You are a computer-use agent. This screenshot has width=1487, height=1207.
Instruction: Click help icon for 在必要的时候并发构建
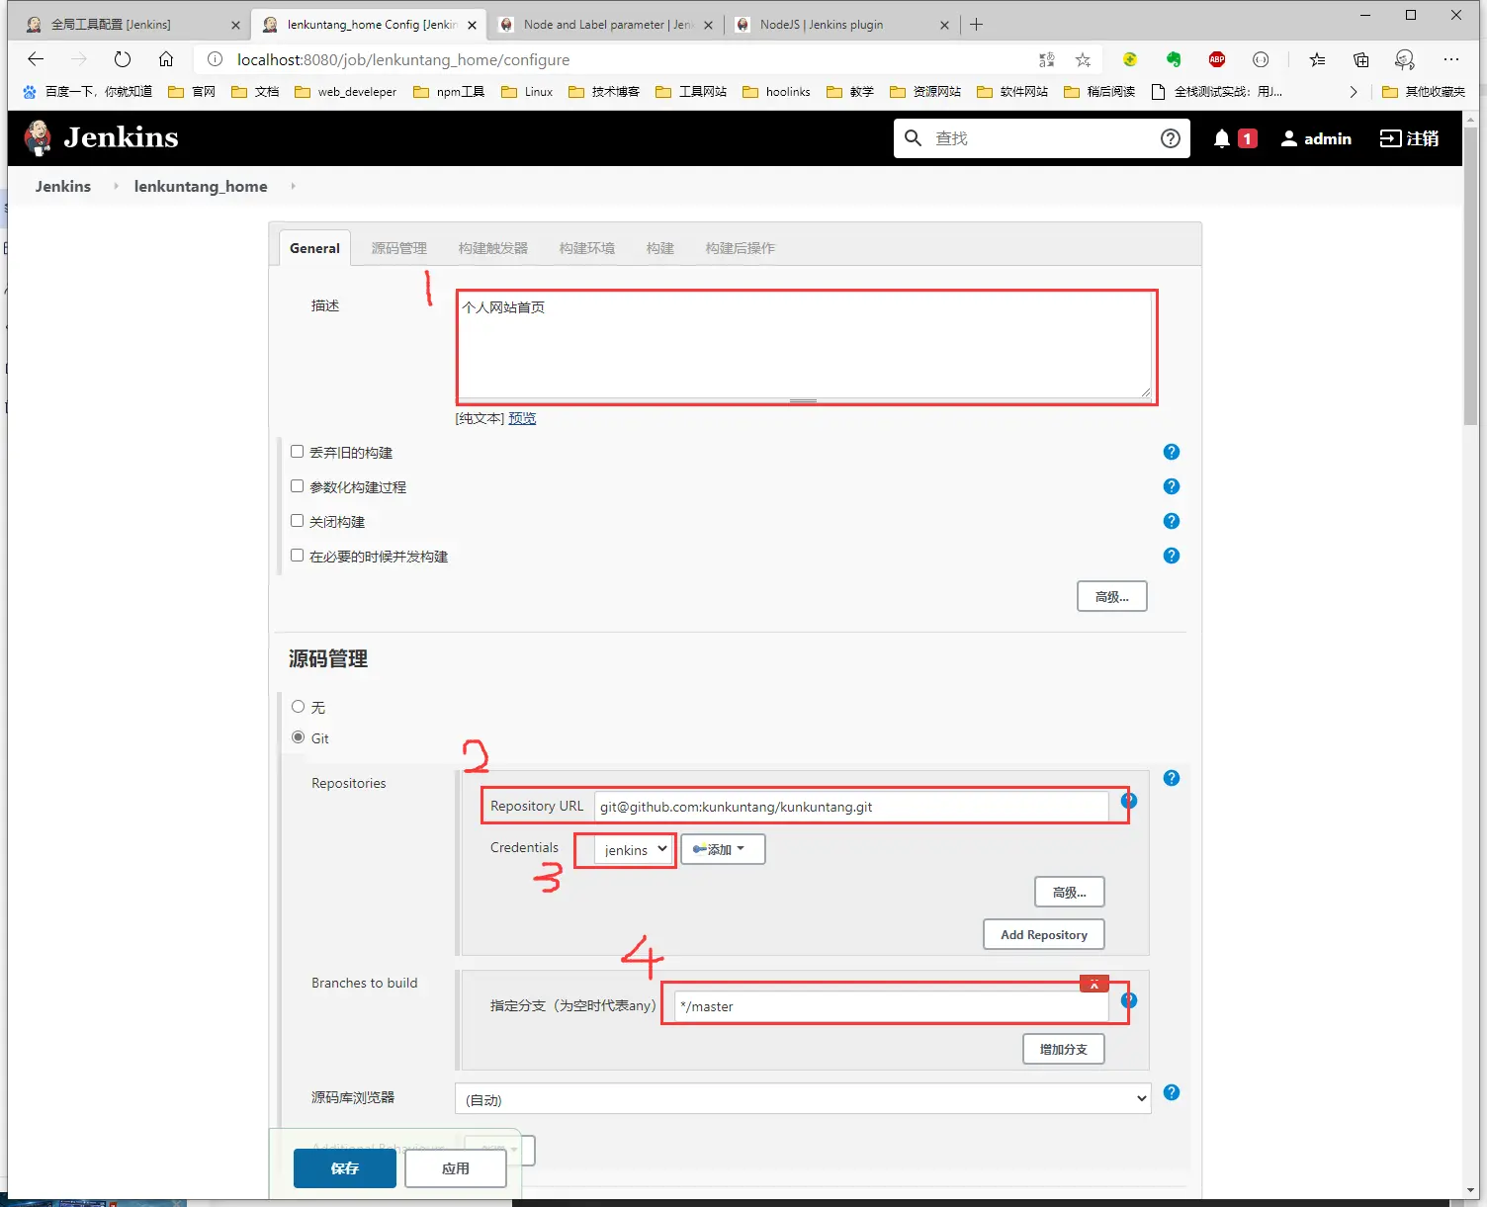[1172, 556]
